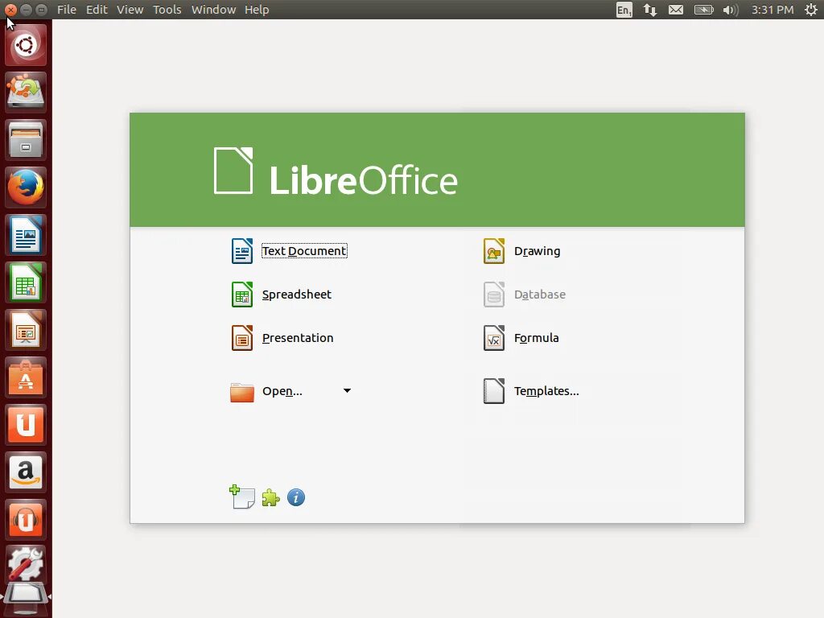
Task: Click the Open... label
Action: (x=282, y=391)
